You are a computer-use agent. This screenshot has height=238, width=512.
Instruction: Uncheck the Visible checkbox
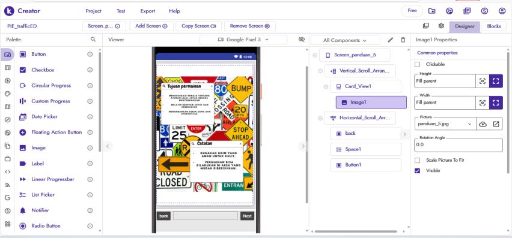[417, 171]
